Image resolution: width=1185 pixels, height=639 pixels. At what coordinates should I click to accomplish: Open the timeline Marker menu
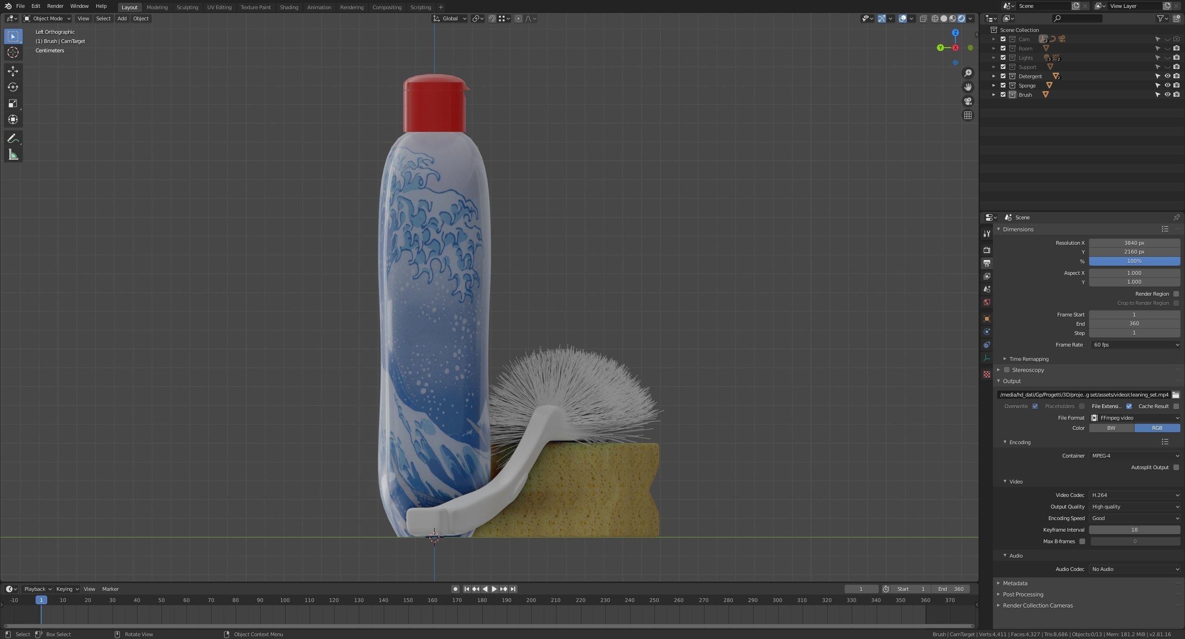click(110, 589)
